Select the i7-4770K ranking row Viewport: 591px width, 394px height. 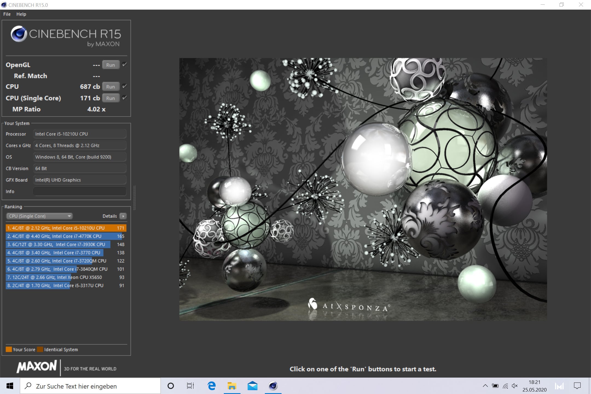(x=66, y=236)
